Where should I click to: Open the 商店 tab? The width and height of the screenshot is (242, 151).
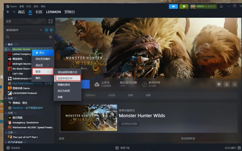coord(21,12)
